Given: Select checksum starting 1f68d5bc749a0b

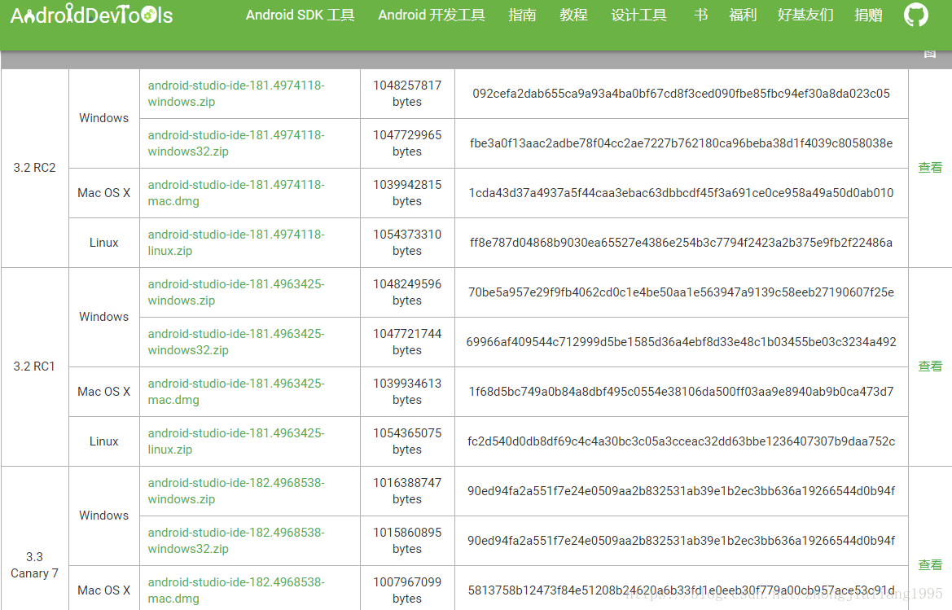Looking at the screenshot, I should (x=681, y=392).
